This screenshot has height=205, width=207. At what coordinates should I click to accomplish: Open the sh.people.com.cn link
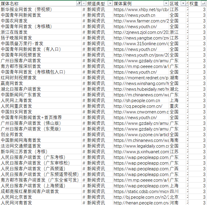(137, 101)
